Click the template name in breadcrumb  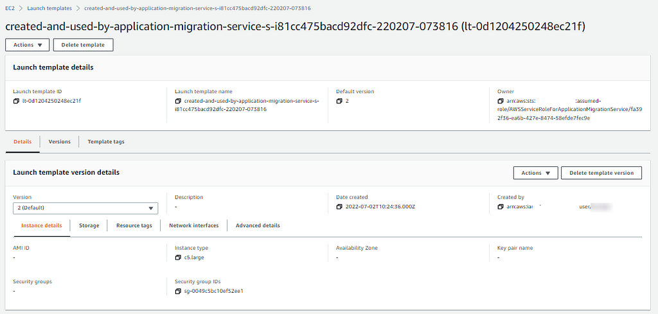click(198, 8)
